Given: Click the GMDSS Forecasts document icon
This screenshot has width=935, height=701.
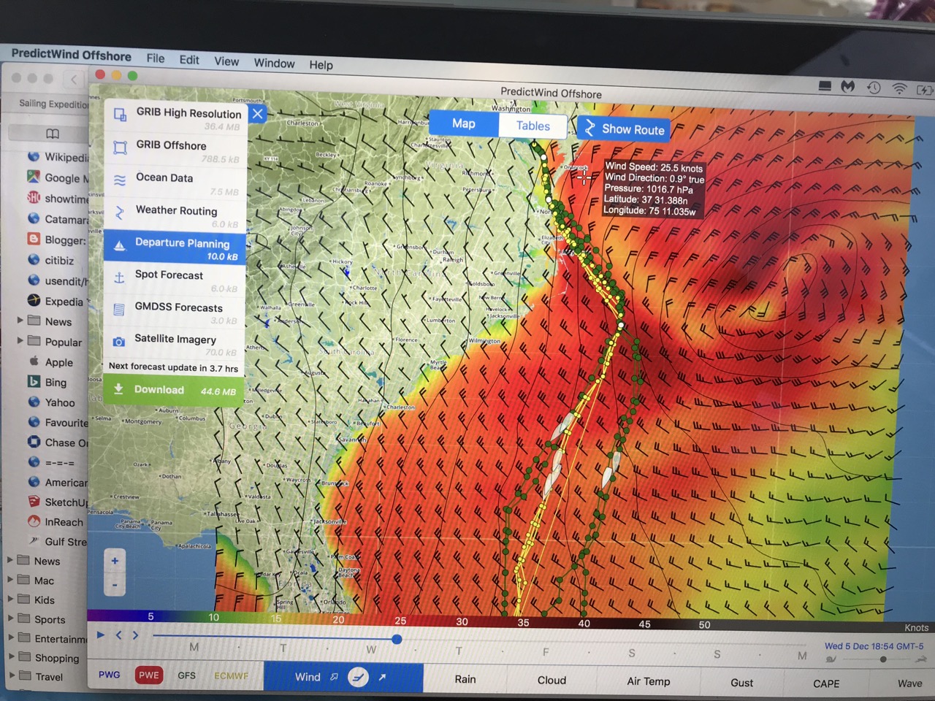Looking at the screenshot, I should [119, 310].
